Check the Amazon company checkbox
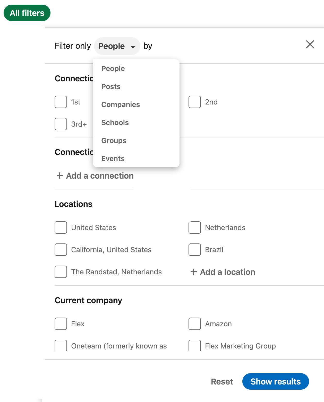This screenshot has width=324, height=402. (x=195, y=324)
